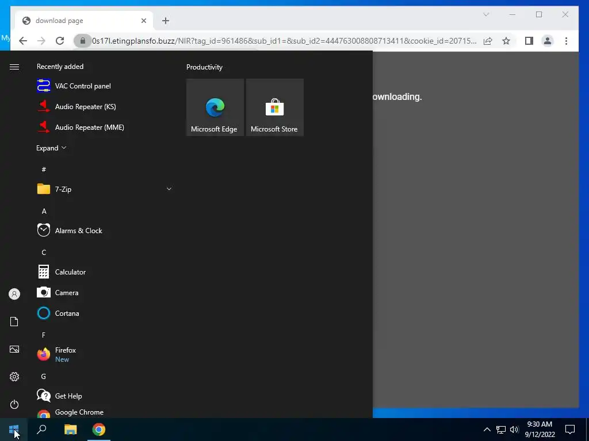Open the user account icon in Start sidebar
Viewport: 589px width, 441px height.
(x=14, y=294)
